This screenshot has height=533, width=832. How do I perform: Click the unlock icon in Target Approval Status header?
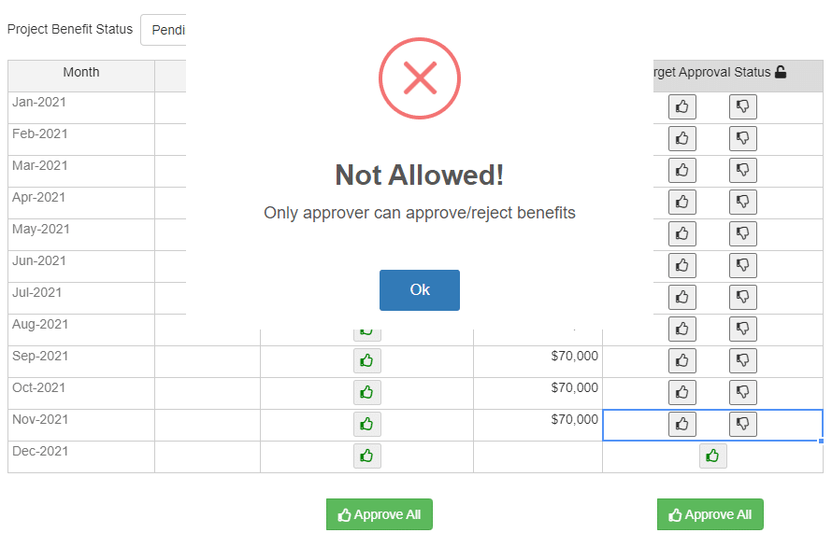point(781,72)
